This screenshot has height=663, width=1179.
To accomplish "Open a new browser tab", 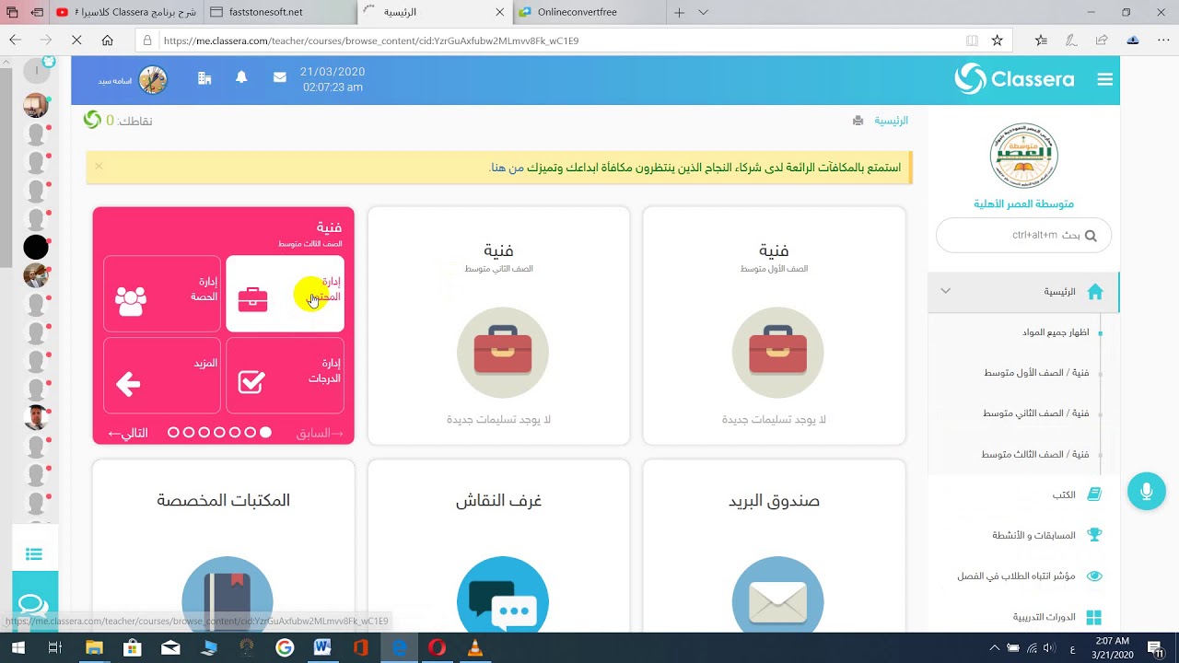I will click(x=679, y=12).
